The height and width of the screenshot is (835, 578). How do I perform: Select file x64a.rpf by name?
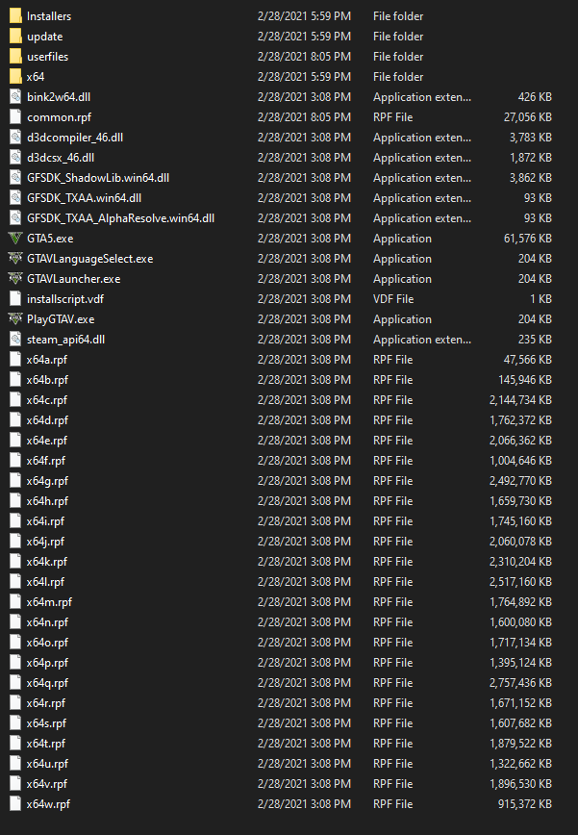pyautogui.click(x=47, y=360)
